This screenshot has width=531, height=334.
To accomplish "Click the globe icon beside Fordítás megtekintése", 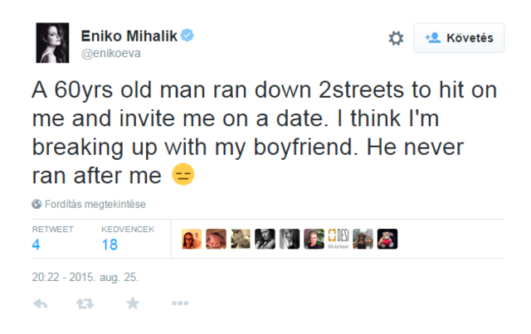I will (x=37, y=204).
